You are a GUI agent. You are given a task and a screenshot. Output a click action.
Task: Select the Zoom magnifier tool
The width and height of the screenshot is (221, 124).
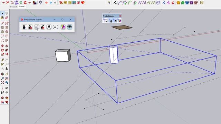(x=2, y=78)
